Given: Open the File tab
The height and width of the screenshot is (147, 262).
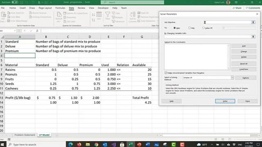Looking at the screenshot, I should click(3, 8).
